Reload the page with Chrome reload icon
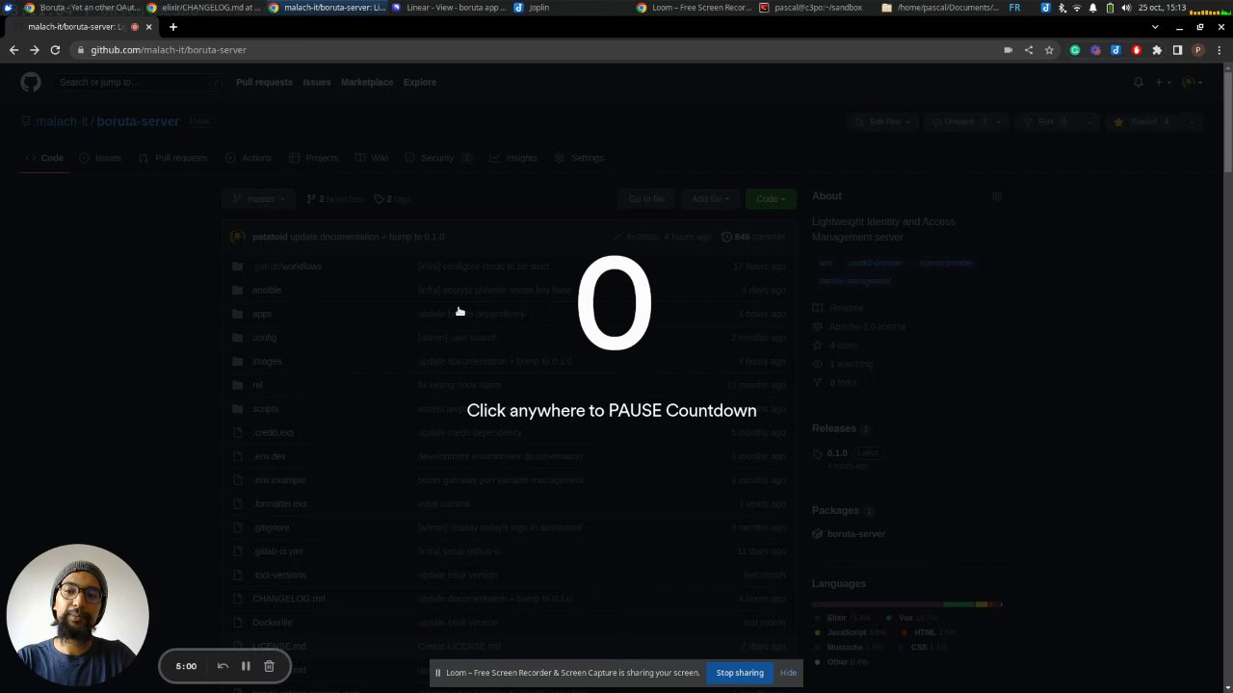The image size is (1233, 693). pyautogui.click(x=55, y=50)
